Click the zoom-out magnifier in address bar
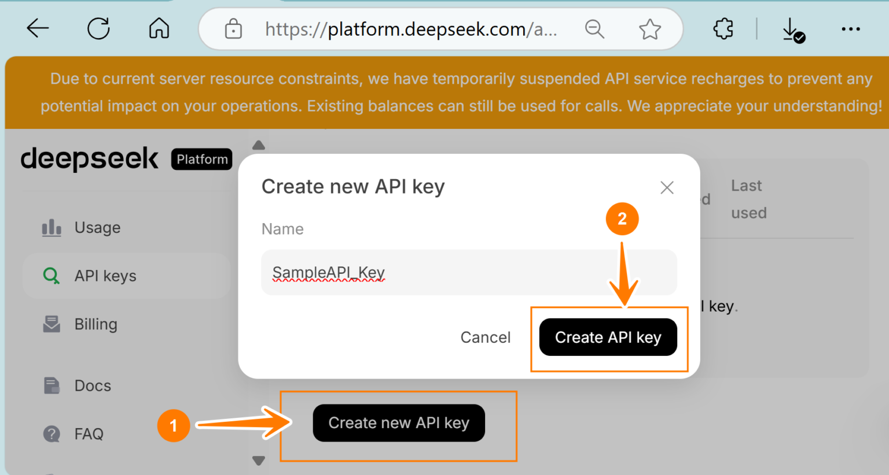The image size is (889, 475). tap(594, 29)
